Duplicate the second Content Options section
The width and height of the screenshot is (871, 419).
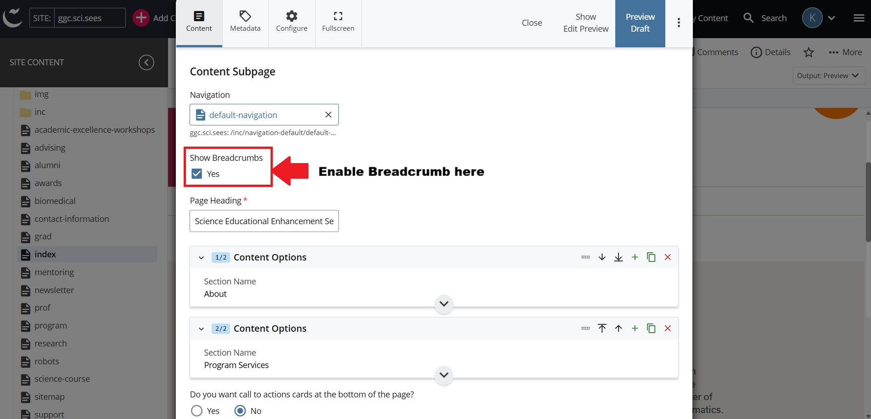pyautogui.click(x=651, y=328)
